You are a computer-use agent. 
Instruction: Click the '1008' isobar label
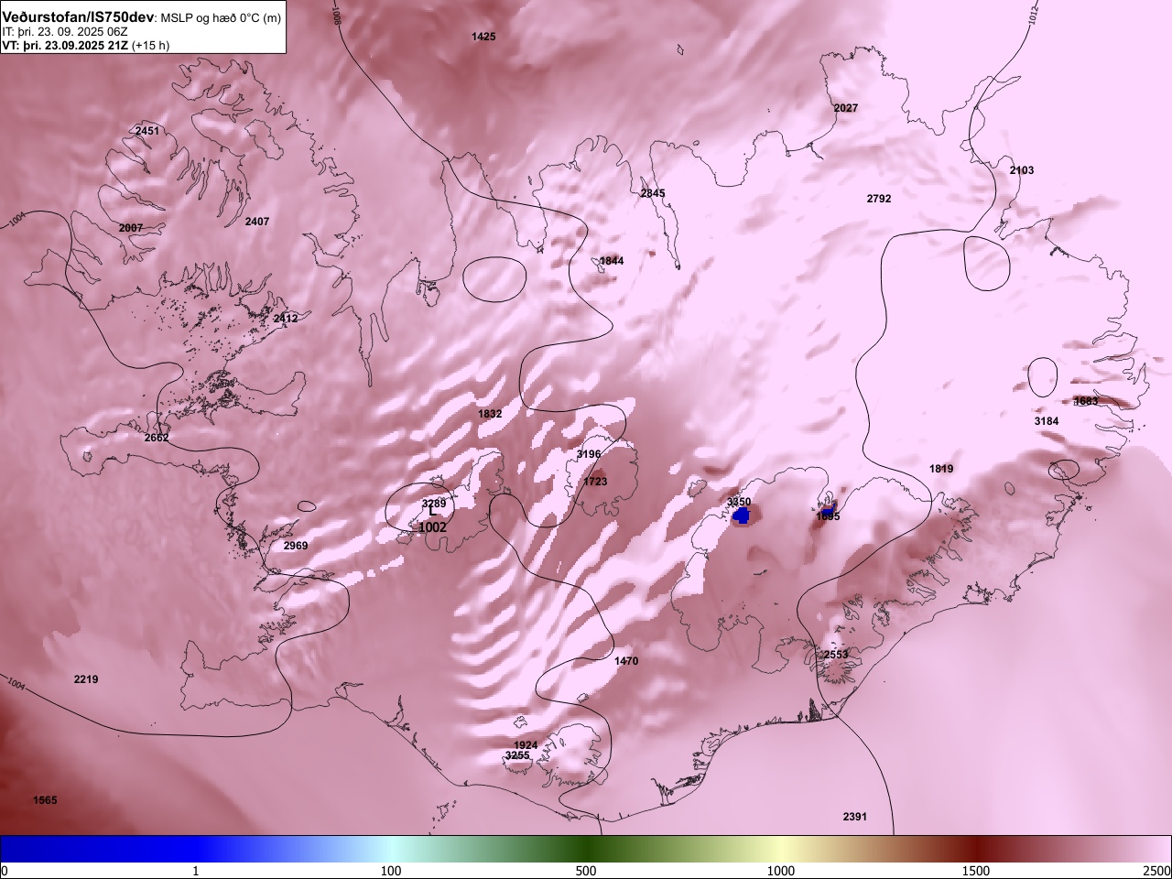pos(335,13)
